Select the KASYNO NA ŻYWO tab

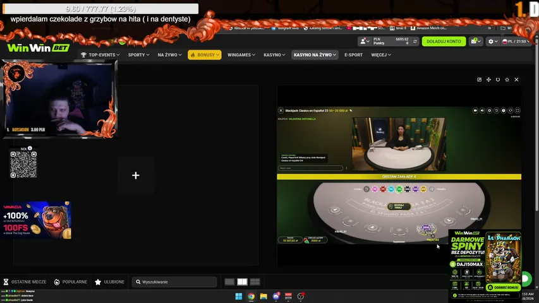point(315,55)
